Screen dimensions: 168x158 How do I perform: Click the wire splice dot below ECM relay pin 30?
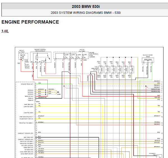coord(33,72)
